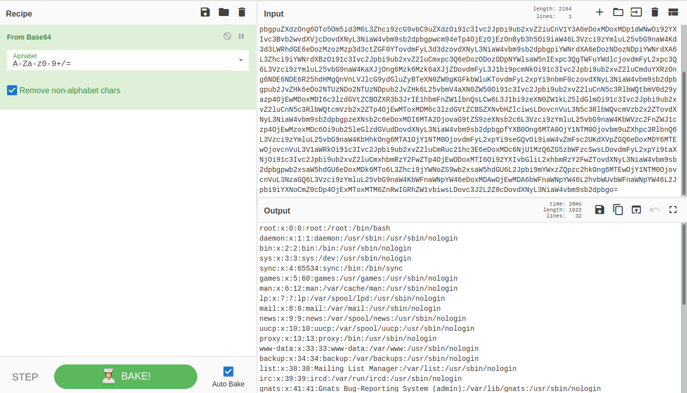This screenshot has width=687, height=393.
Task: Copy raw output to clipboard
Action: point(618,210)
